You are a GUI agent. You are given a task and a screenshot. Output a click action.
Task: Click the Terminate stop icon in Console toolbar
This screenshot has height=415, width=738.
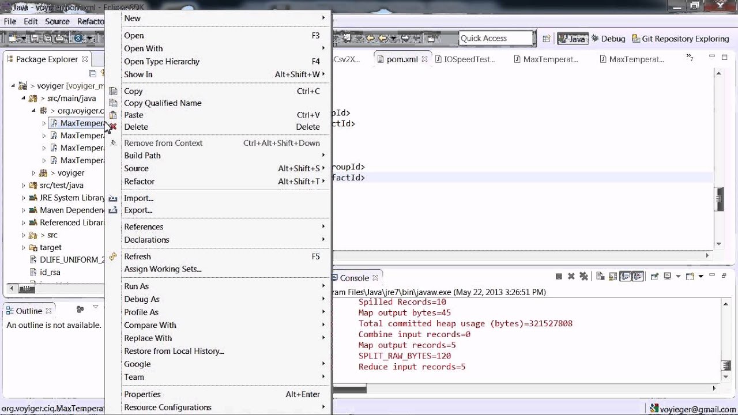click(x=559, y=277)
